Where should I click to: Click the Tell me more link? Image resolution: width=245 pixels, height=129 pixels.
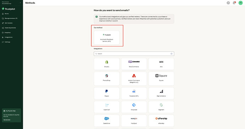tap(7, 120)
